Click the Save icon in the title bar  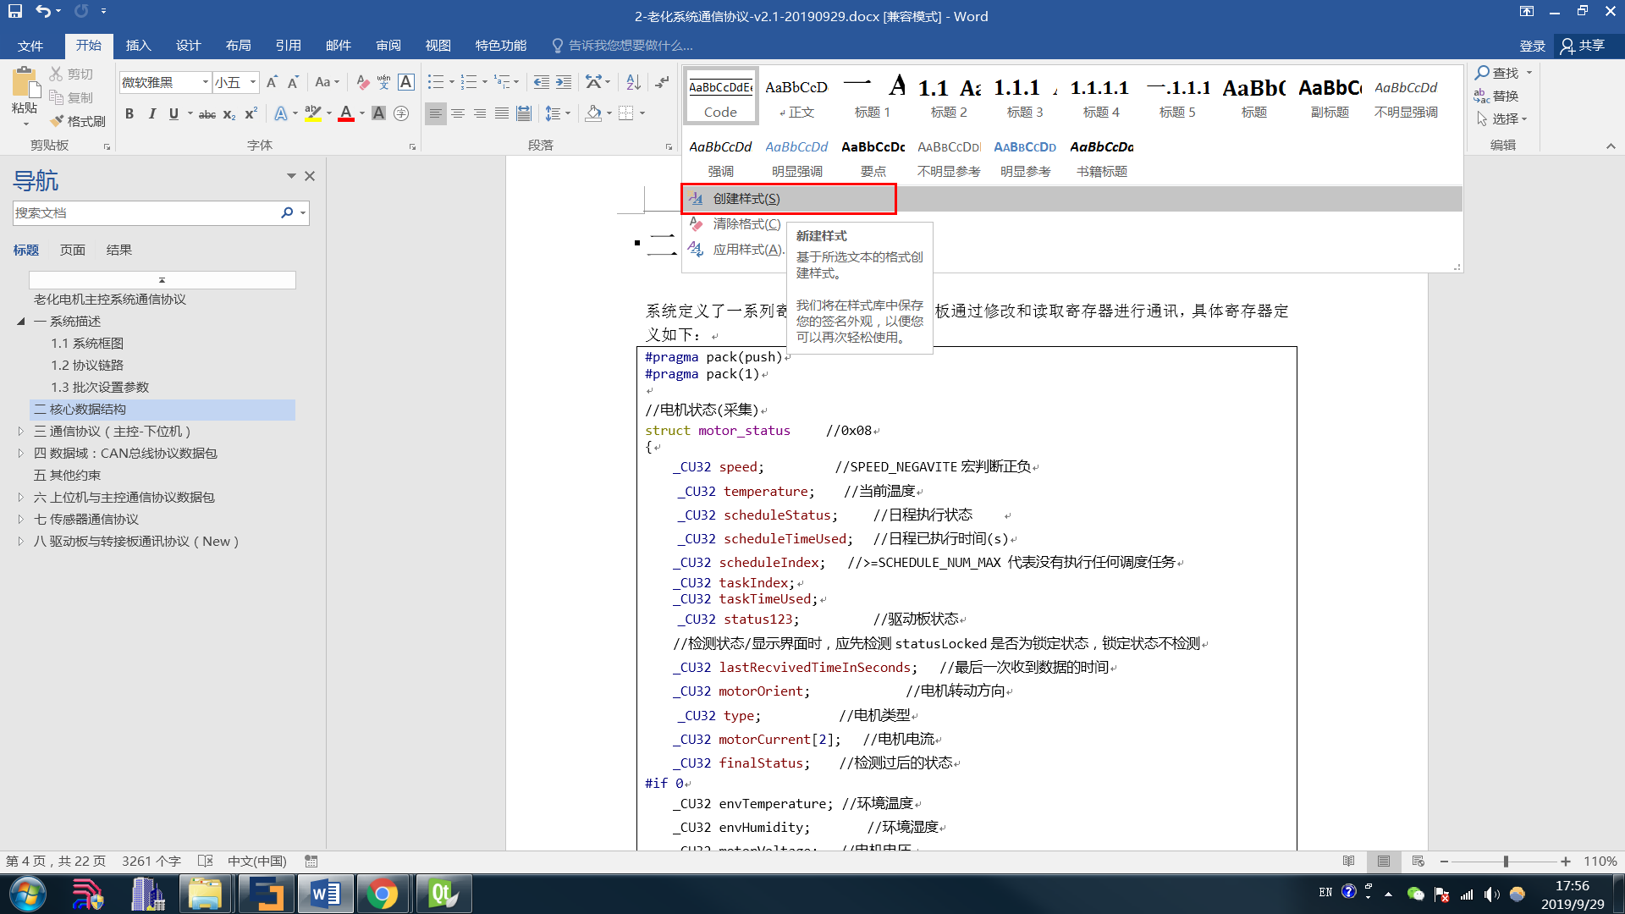click(15, 12)
